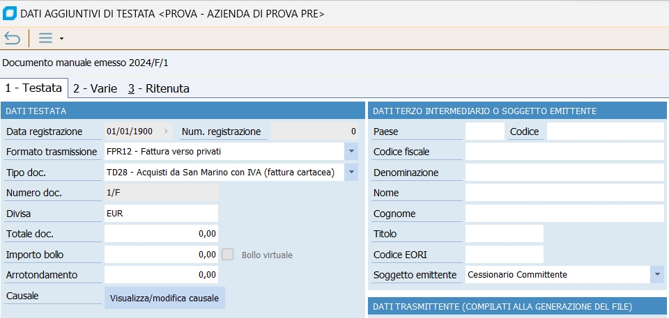Enable the Bollo virtuale checkbox
This screenshot has width=669, height=318.
click(x=227, y=255)
